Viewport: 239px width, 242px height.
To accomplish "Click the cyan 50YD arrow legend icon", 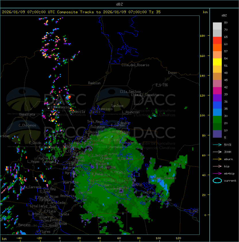I will click(217, 145).
